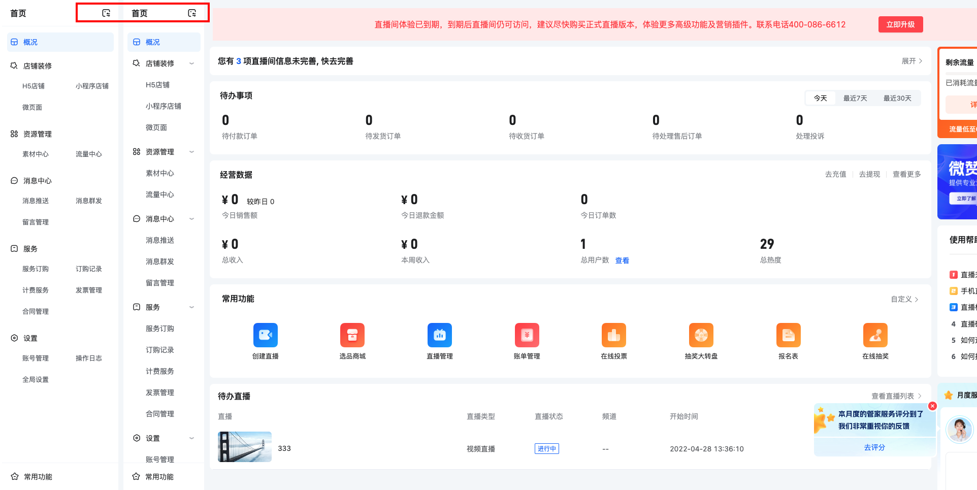Collapse the 店铺装修 menu section

(192, 63)
